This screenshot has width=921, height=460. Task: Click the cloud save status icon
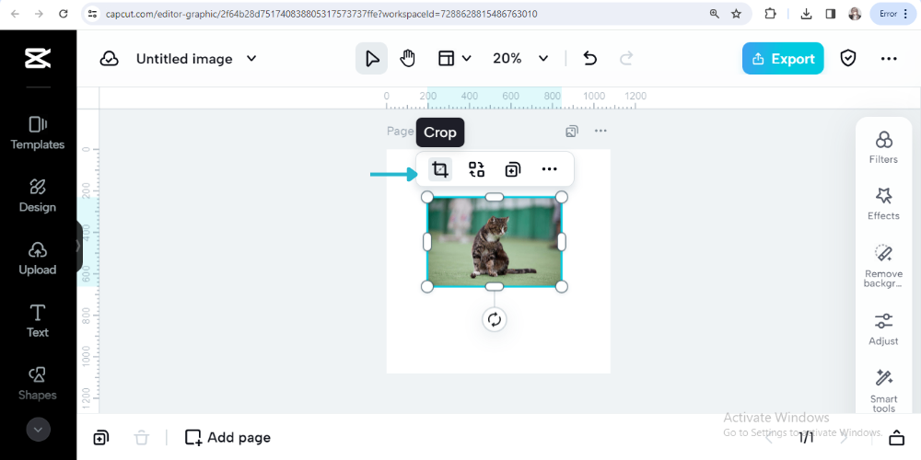pos(110,59)
